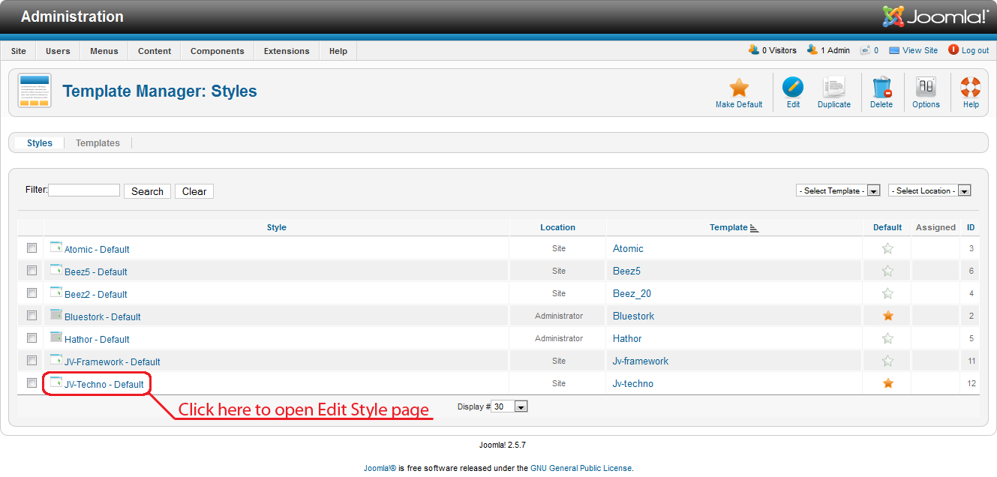Sort by the ID column header

pyautogui.click(x=971, y=227)
